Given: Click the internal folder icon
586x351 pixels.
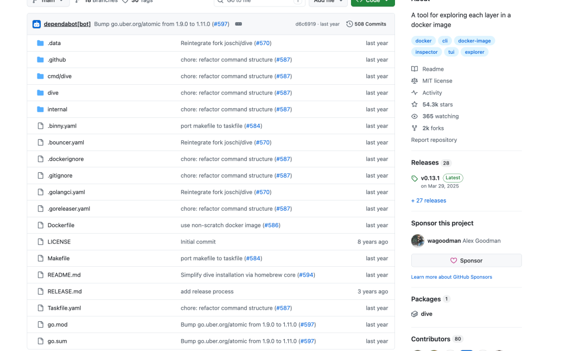Looking at the screenshot, I should tap(40, 109).
